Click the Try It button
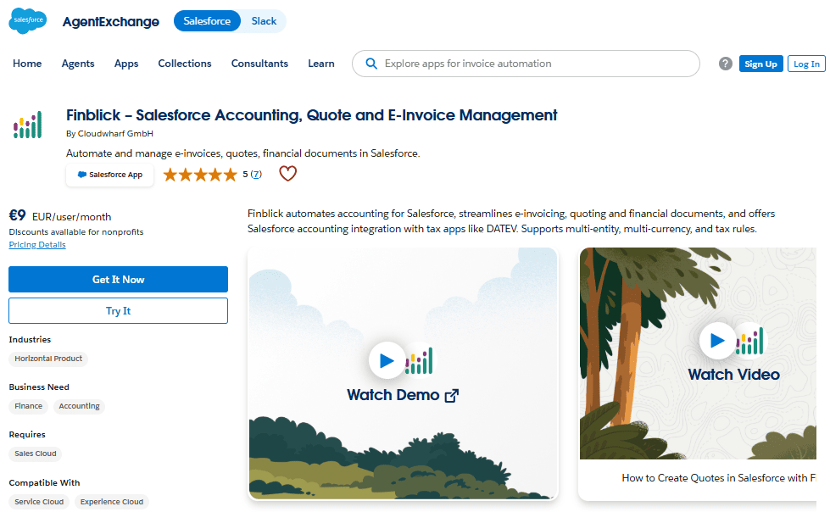The width and height of the screenshot is (830, 512). click(118, 311)
